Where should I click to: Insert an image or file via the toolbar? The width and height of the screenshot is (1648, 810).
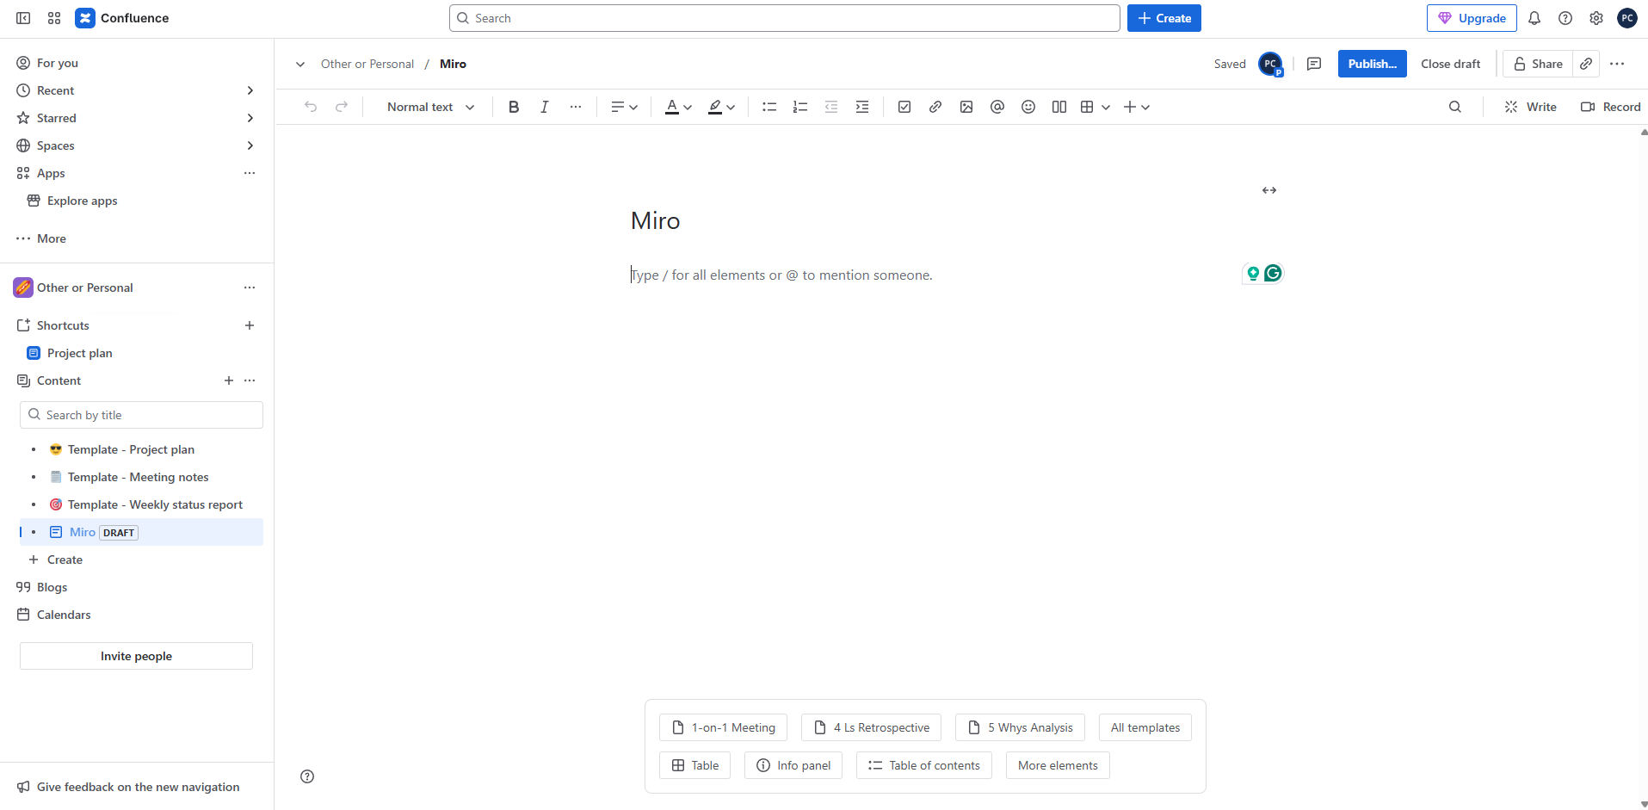pos(966,107)
